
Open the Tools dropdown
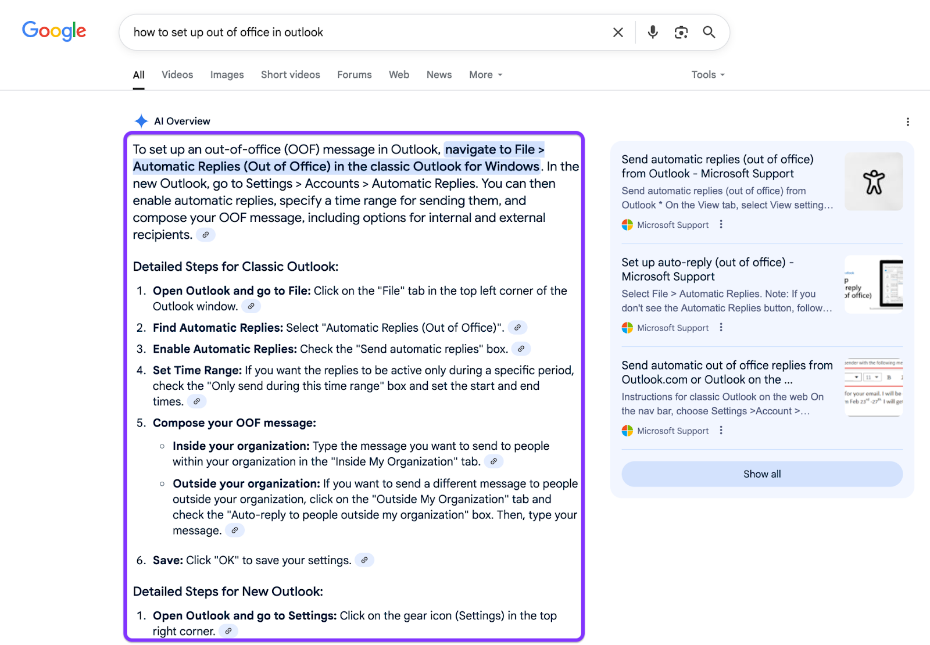pos(707,75)
